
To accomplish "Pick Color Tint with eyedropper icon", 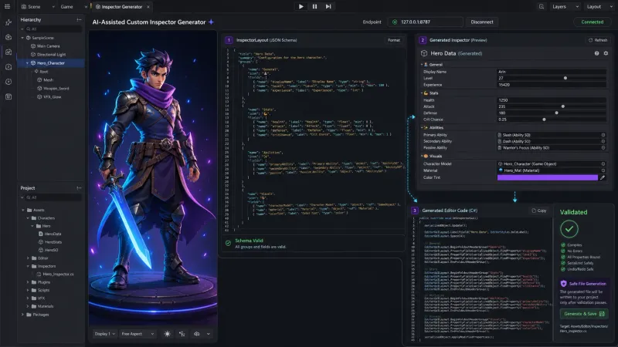I will click(x=603, y=177).
